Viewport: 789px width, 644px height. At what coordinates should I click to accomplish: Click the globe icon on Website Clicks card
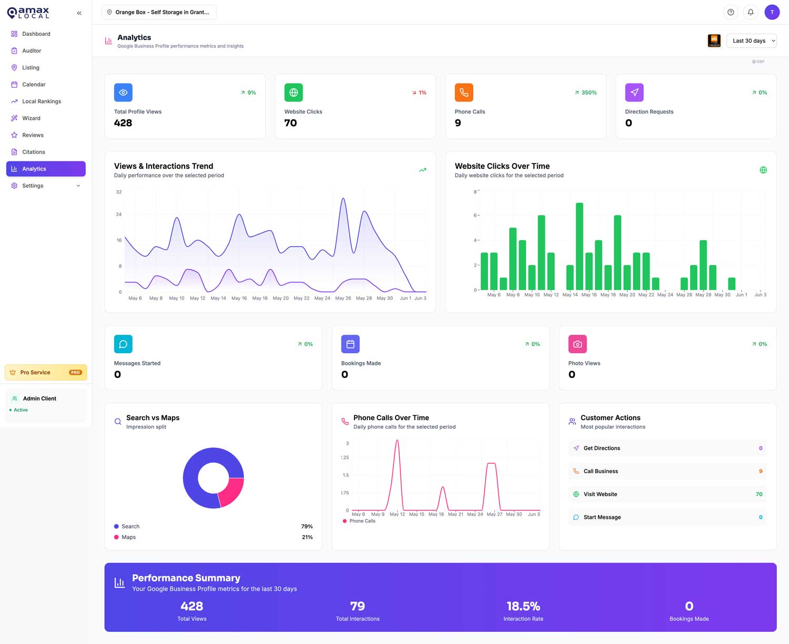tap(294, 93)
